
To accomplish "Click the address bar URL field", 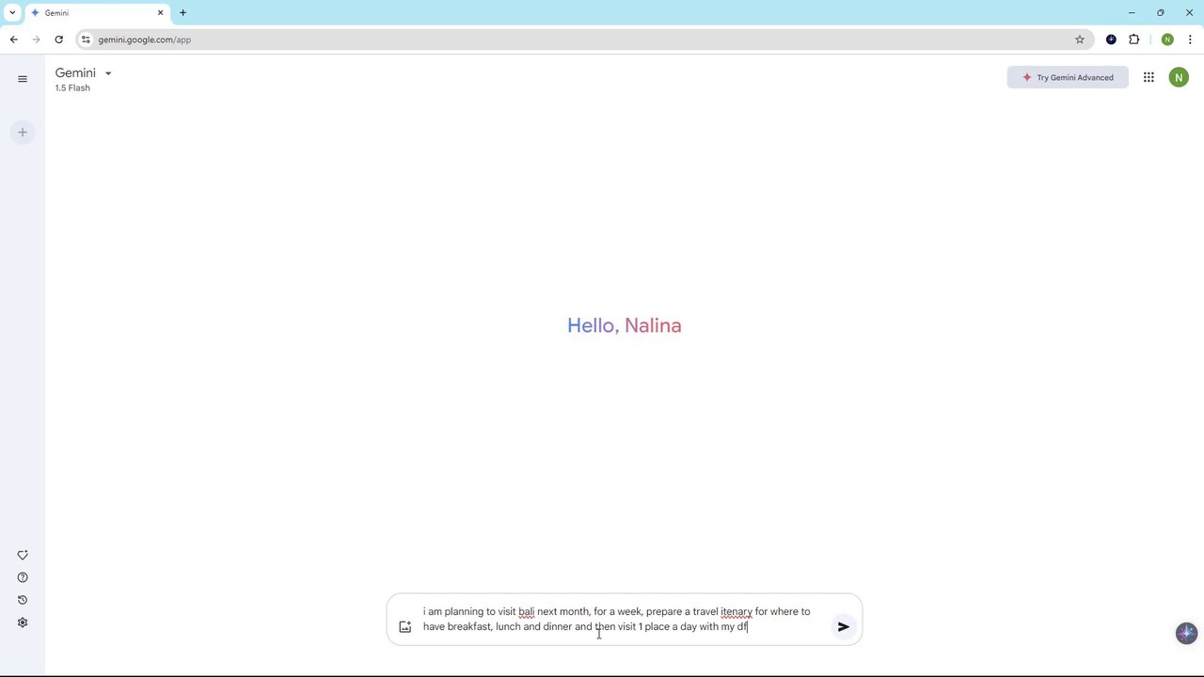I will point(583,39).
